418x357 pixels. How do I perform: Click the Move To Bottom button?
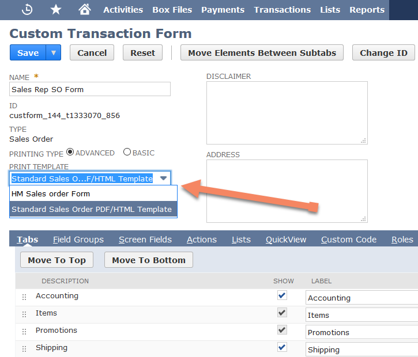pos(149,260)
